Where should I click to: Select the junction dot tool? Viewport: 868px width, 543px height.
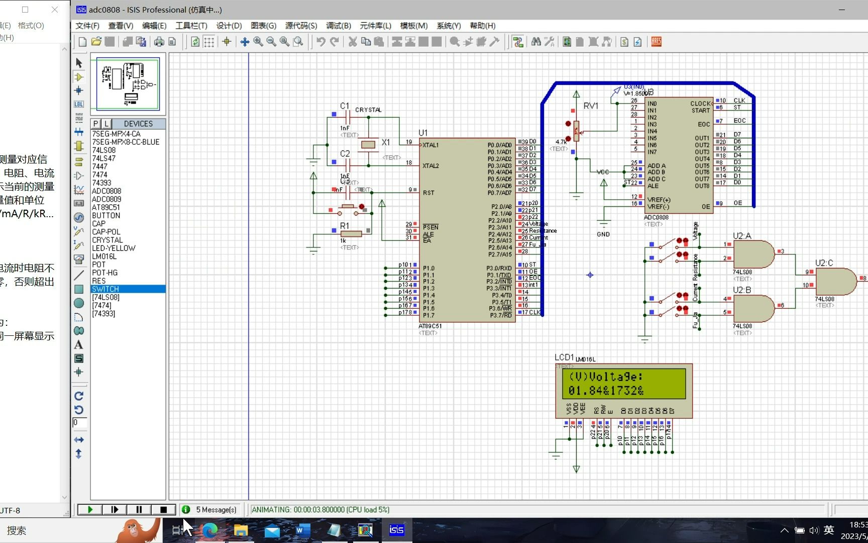[79, 90]
